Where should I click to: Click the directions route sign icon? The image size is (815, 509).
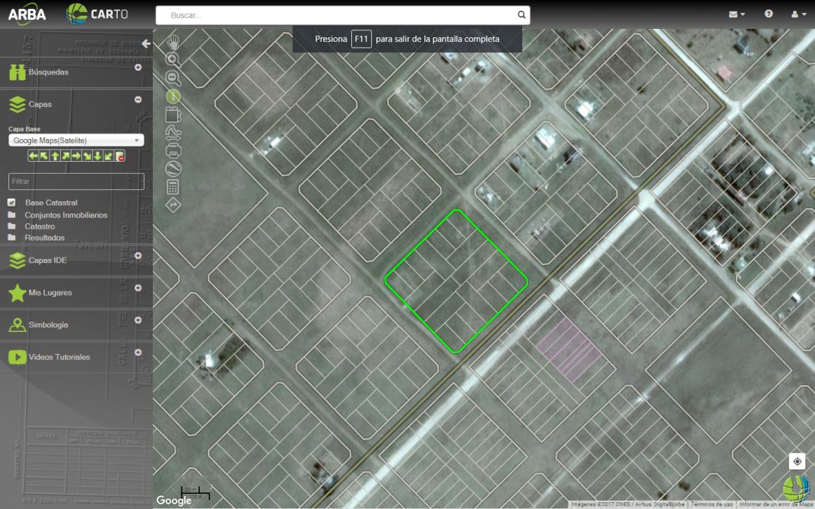point(173,205)
